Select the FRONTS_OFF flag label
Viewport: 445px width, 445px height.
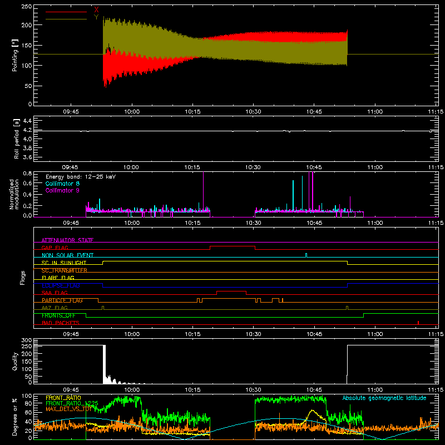click(x=58, y=315)
